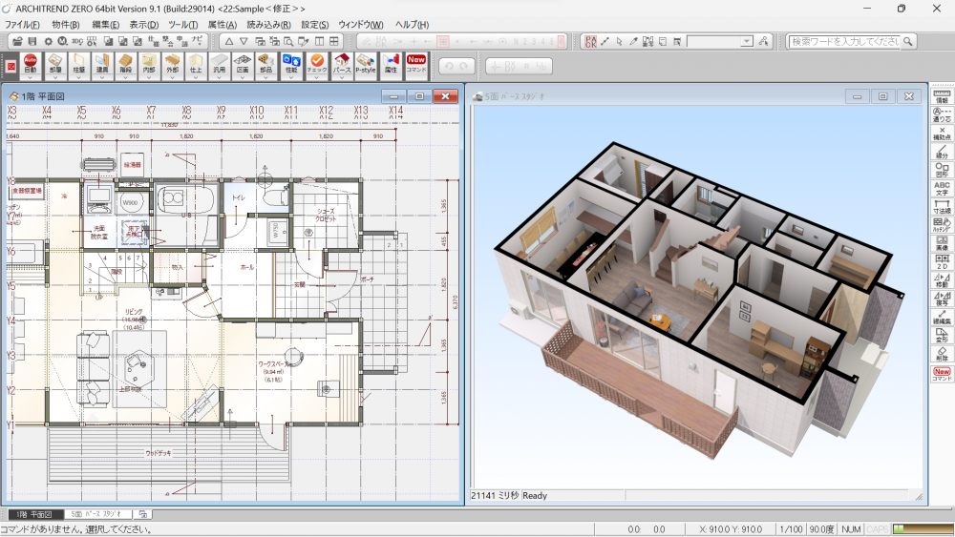Viewport: 955px width, 537px height.
Task: Open the ファイル(F) menu
Action: point(23,24)
